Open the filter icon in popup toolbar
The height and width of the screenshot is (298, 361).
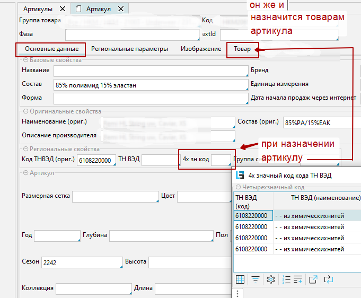pos(256,279)
